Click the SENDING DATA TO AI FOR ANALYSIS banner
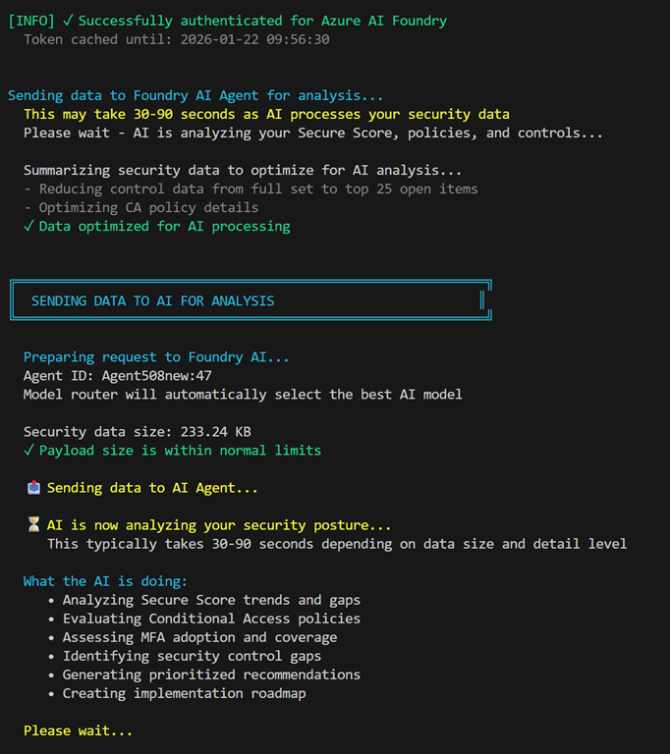Viewport: 670px width, 754px height. click(152, 301)
